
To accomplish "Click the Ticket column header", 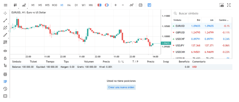I will (33, 62).
